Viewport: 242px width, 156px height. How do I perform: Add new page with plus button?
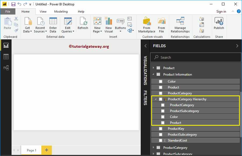click(x=46, y=150)
